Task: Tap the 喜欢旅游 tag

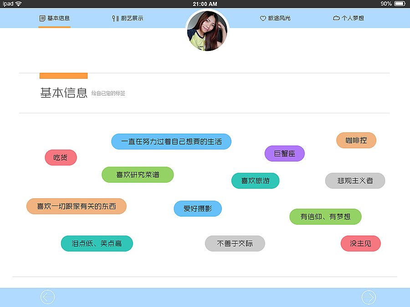Action: click(x=255, y=181)
